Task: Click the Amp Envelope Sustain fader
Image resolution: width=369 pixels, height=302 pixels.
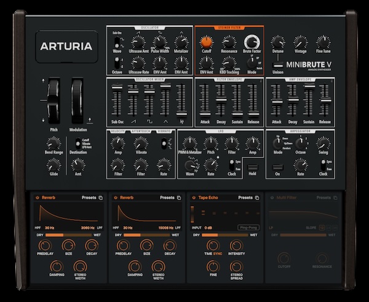Action: pos(309,86)
